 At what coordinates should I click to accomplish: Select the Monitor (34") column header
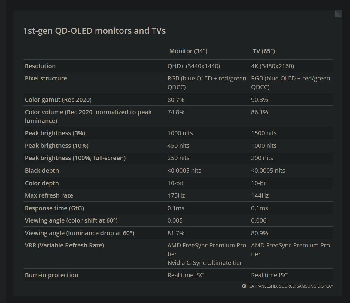coord(188,51)
